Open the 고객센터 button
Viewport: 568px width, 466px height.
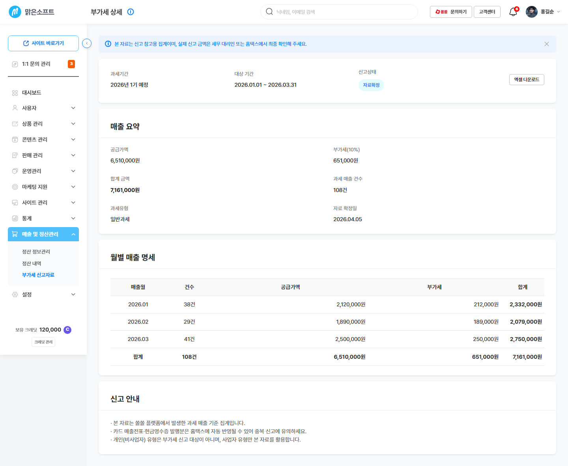[x=487, y=12]
